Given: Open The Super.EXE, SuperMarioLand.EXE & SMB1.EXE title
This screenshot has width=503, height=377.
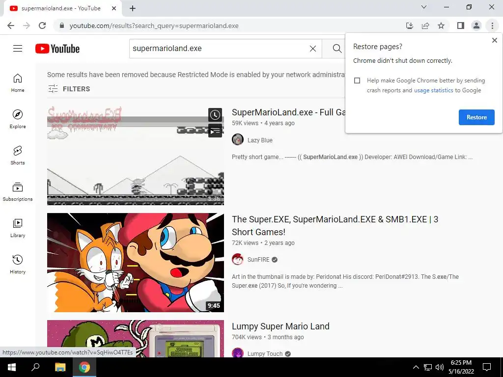Looking at the screenshot, I should pyautogui.click(x=335, y=225).
